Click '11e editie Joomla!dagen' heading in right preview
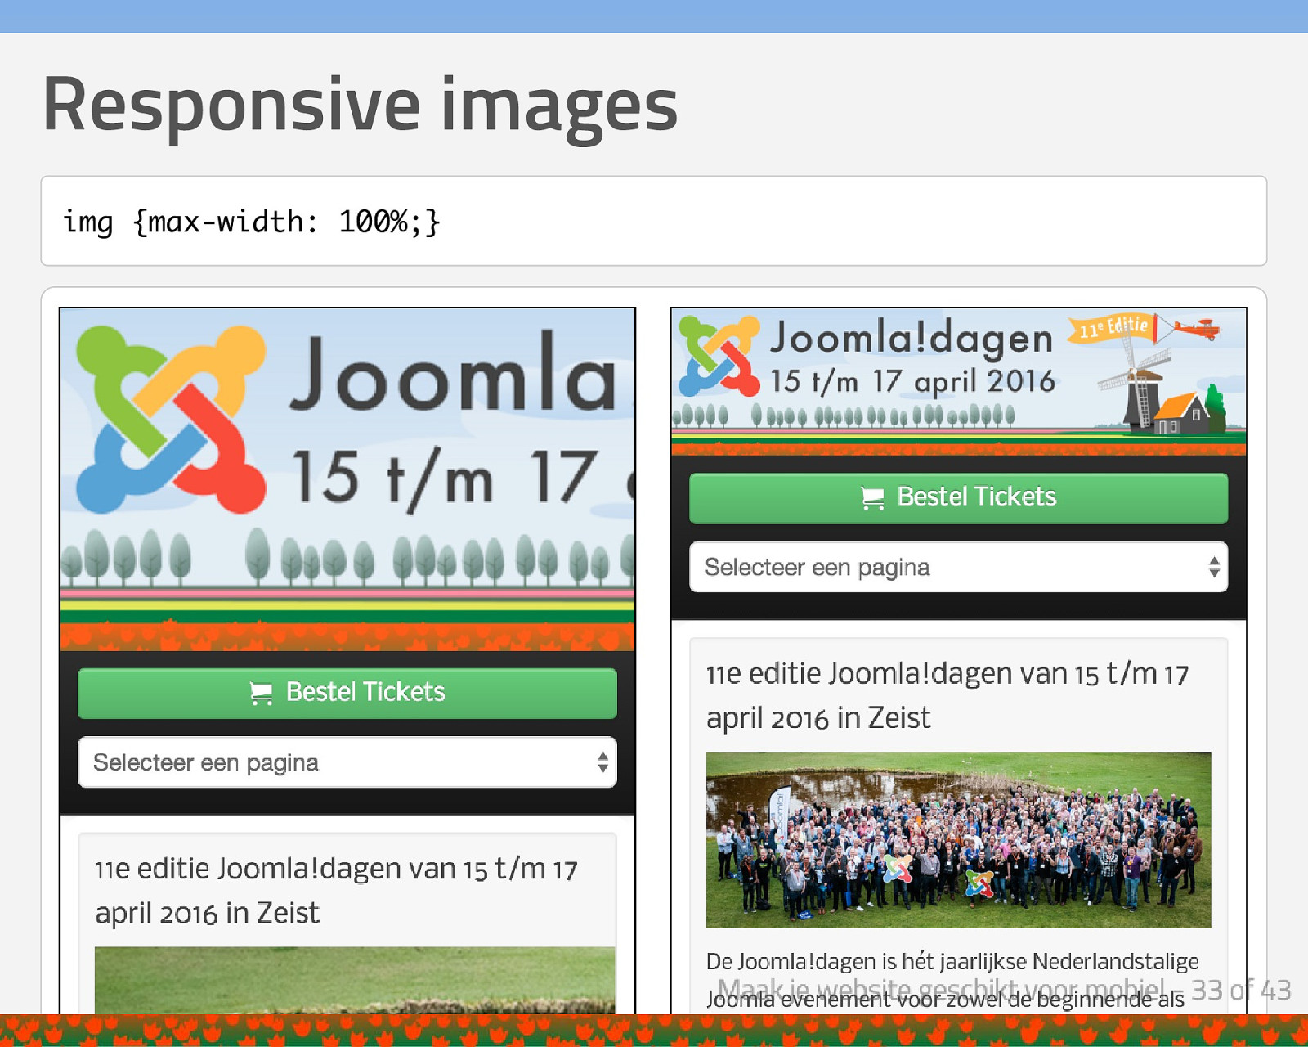 click(x=947, y=695)
